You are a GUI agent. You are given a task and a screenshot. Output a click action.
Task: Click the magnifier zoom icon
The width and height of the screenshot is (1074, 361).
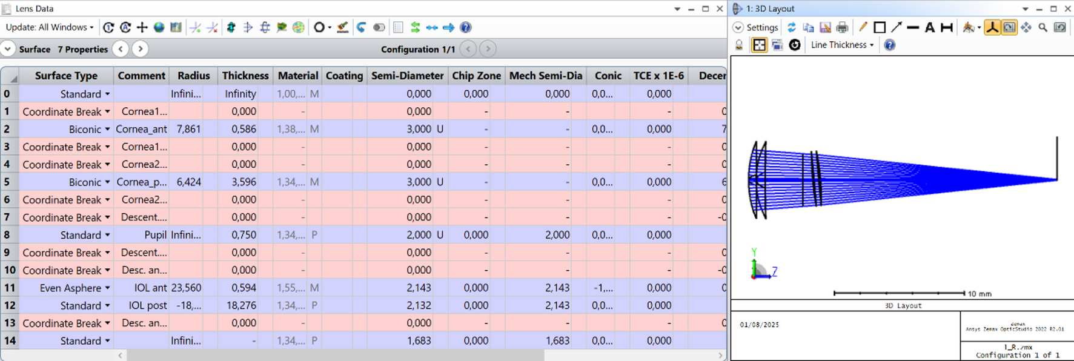point(1043,27)
